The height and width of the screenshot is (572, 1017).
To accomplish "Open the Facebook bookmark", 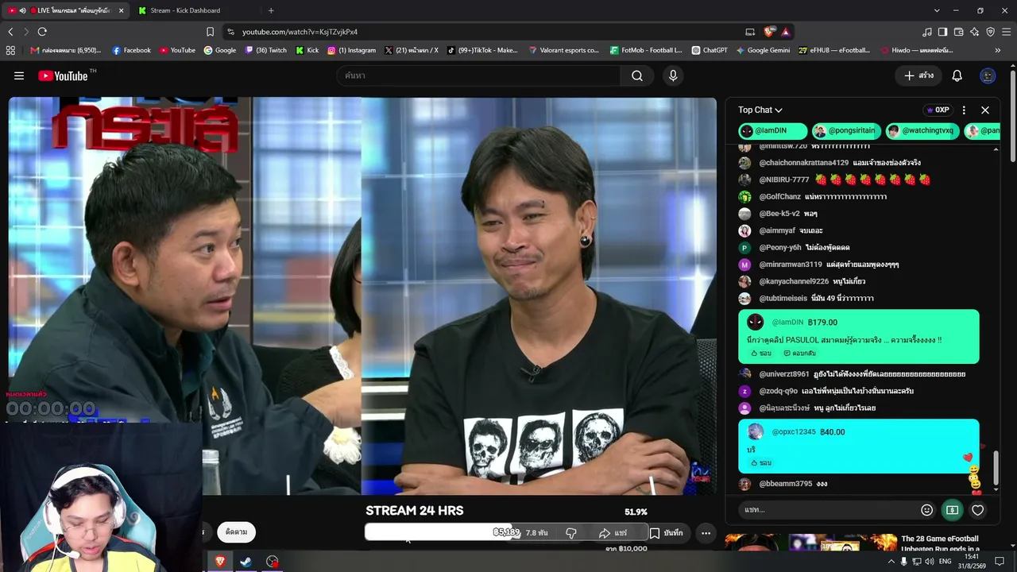I will [131, 50].
